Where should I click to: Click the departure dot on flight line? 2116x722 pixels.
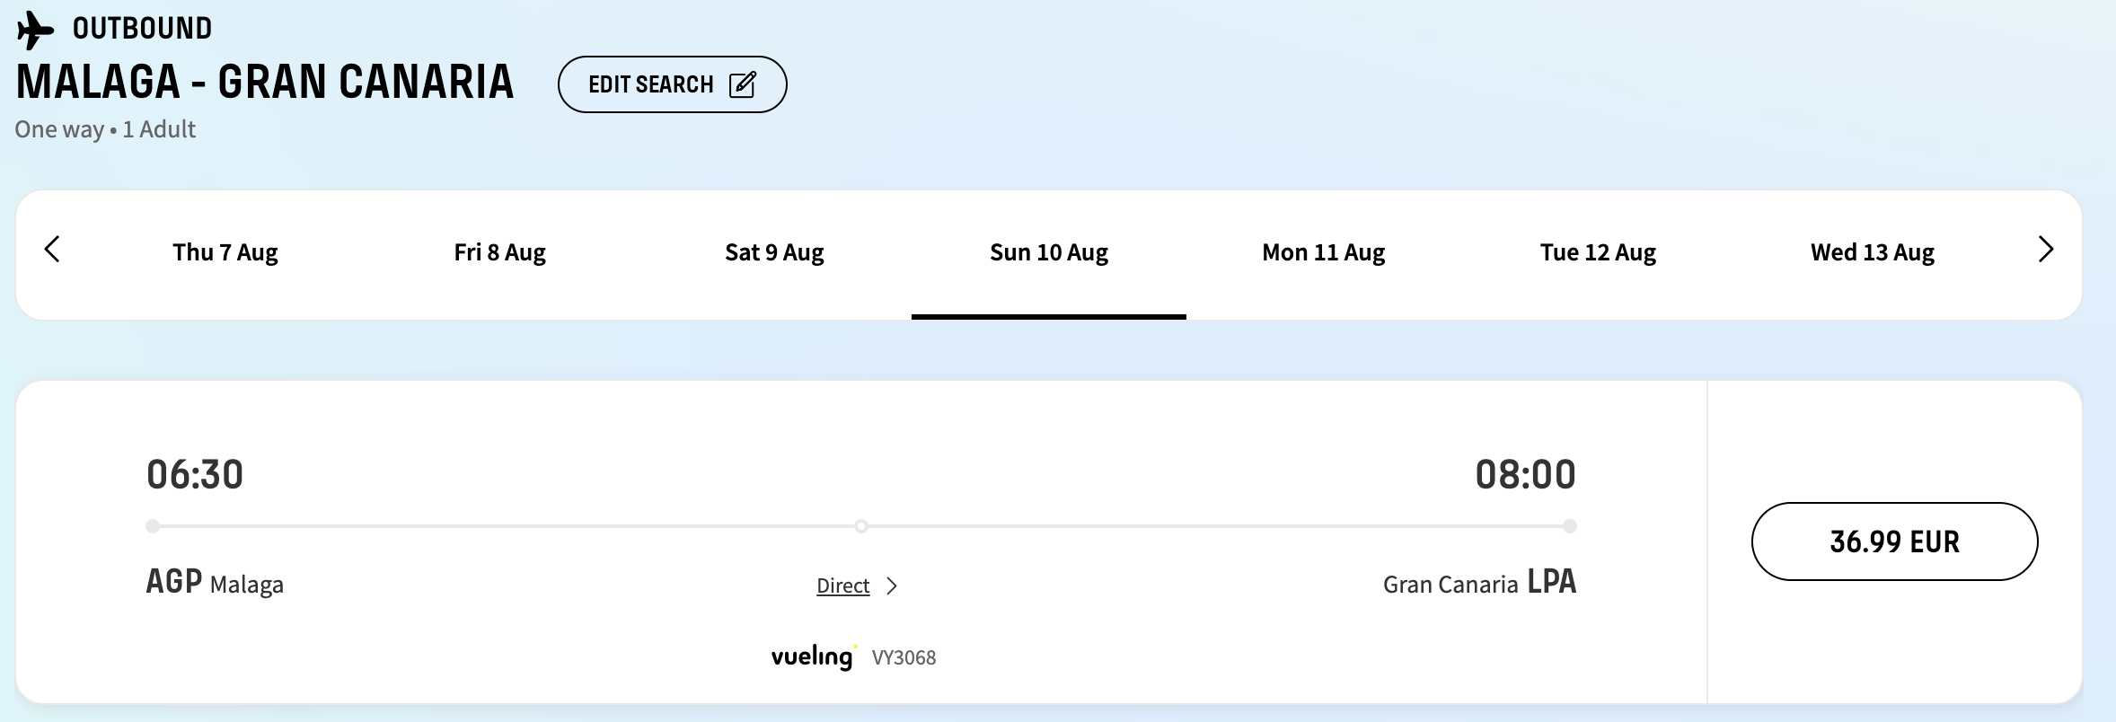pyautogui.click(x=153, y=526)
